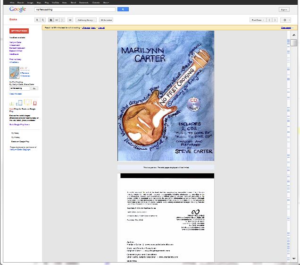The height and width of the screenshot is (265, 300).
Task: Expand the Front Cover contents dropdown
Action: (257, 20)
